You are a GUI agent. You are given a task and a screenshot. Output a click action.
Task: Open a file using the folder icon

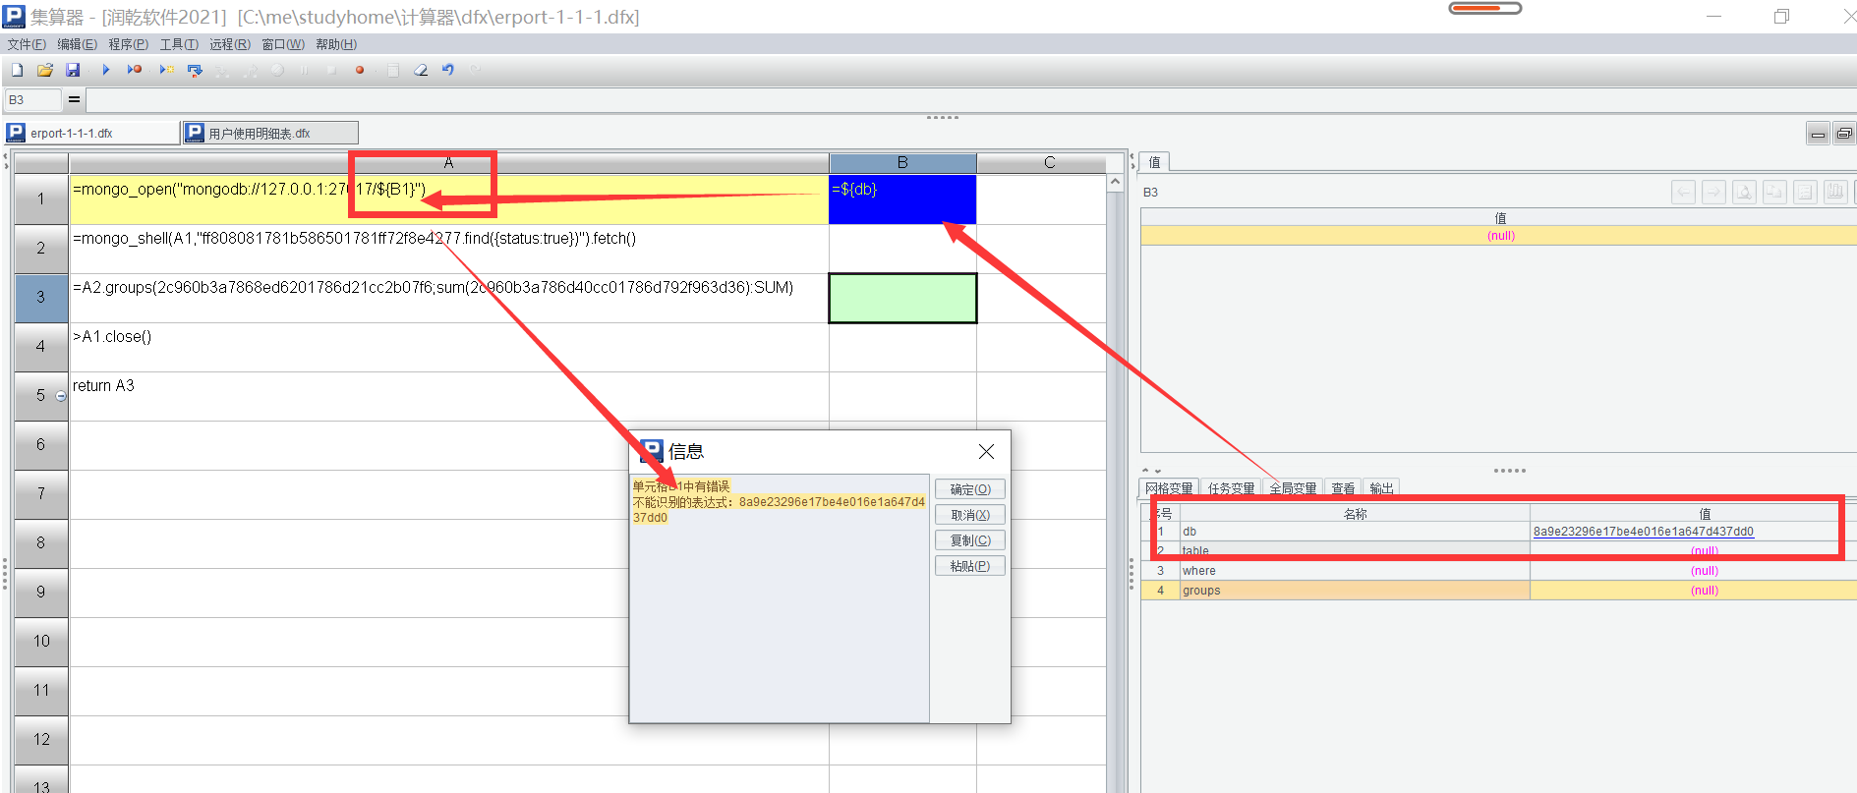pyautogui.click(x=44, y=70)
